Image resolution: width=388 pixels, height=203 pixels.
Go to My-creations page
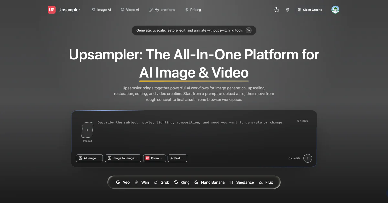[162, 10]
